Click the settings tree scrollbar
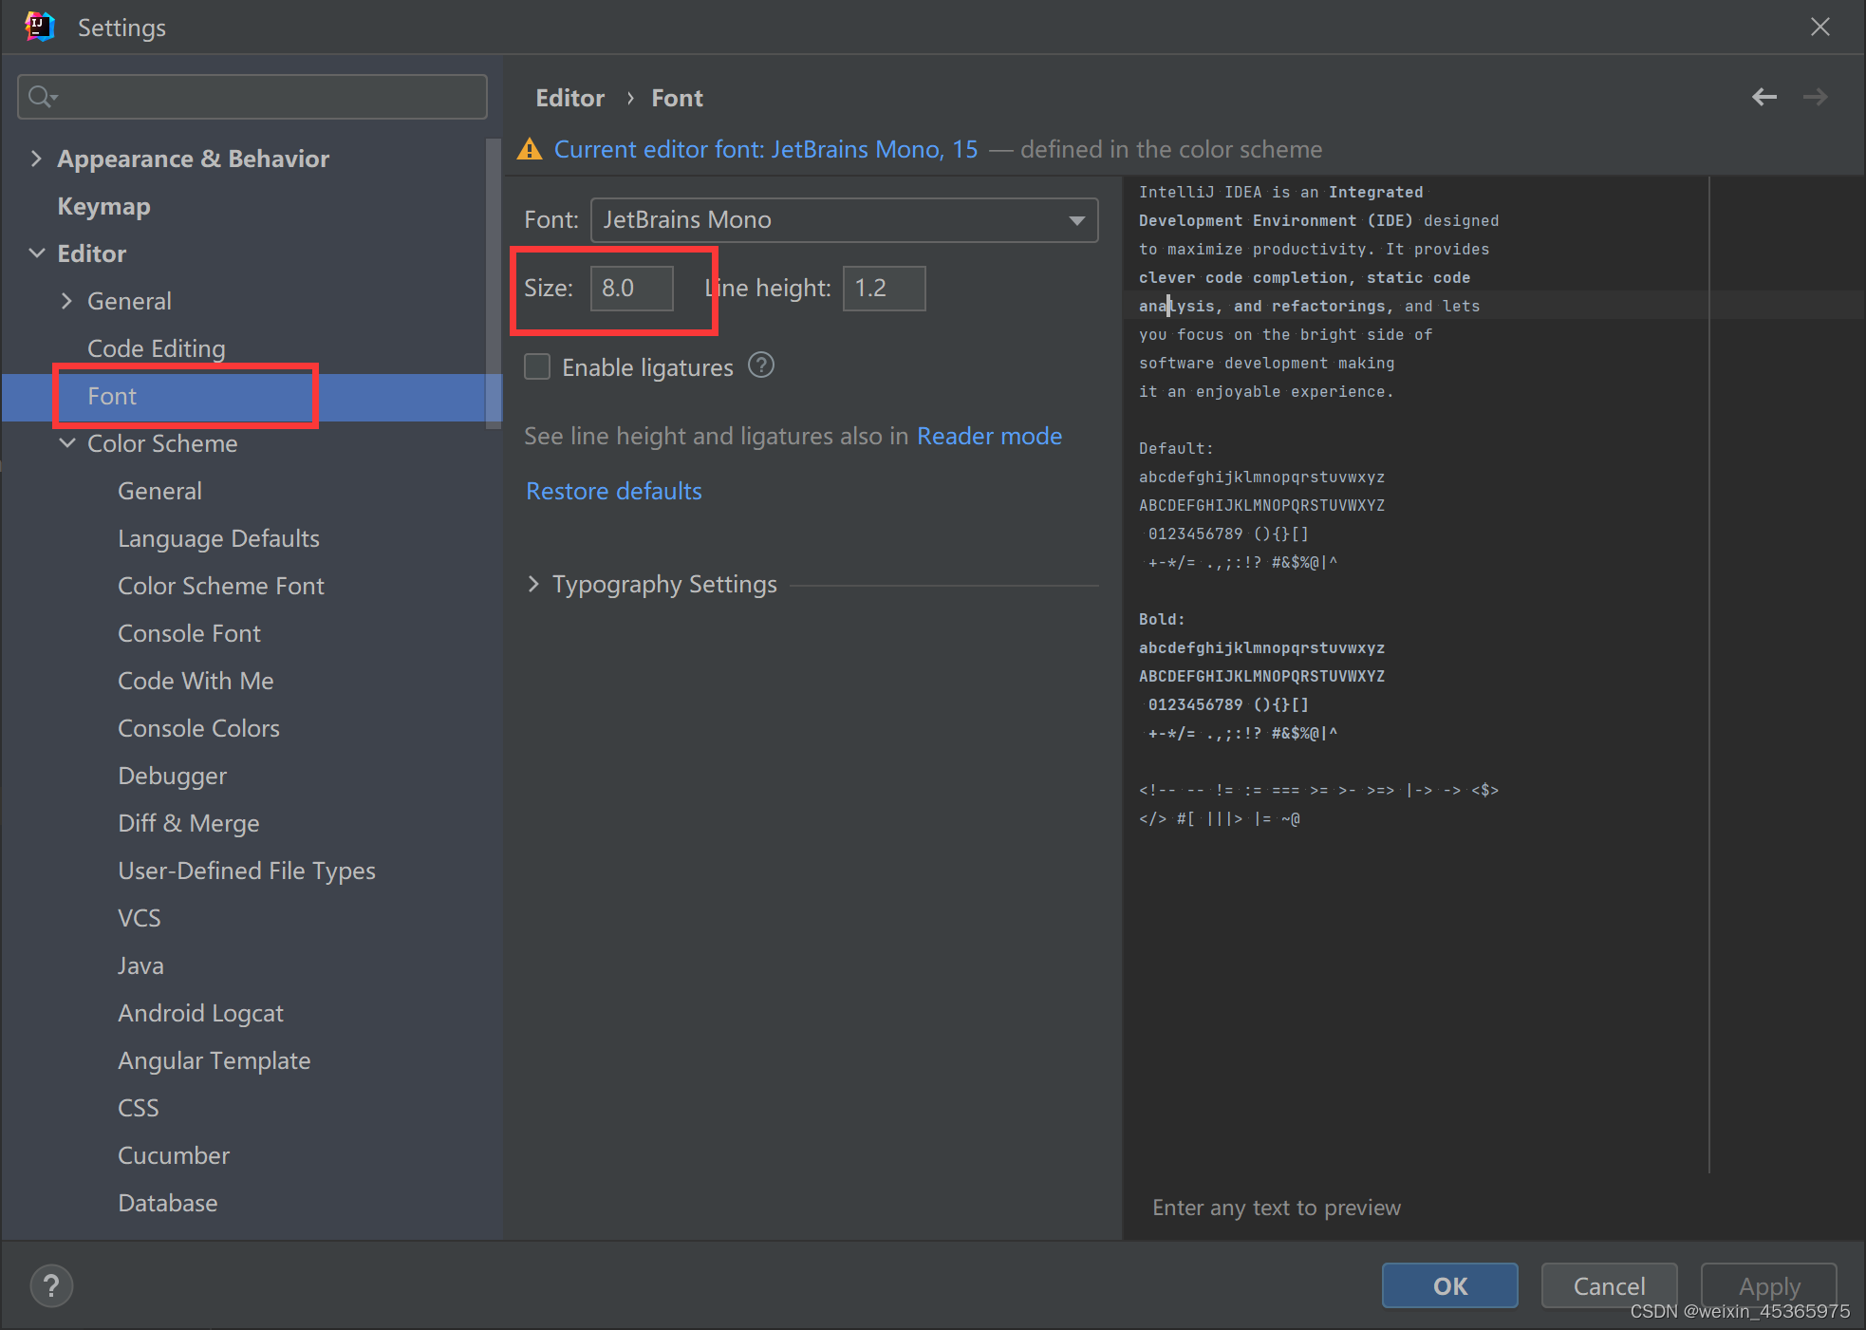This screenshot has height=1330, width=1866. 493,285
